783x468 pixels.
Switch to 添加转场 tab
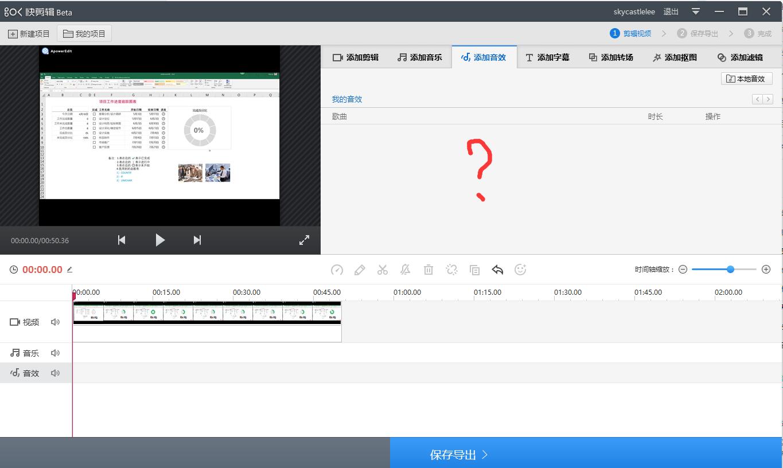tap(611, 57)
